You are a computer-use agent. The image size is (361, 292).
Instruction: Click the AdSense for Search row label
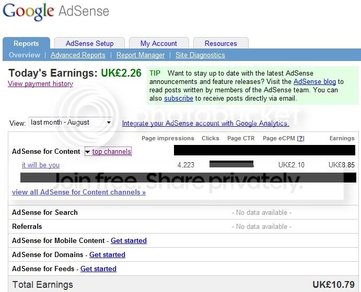pos(44,213)
